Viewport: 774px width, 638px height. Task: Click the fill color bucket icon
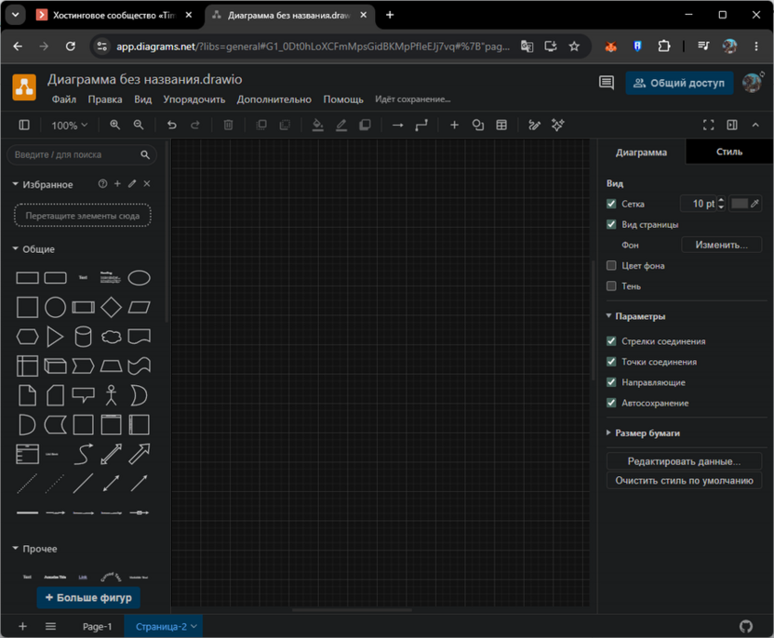click(x=317, y=126)
